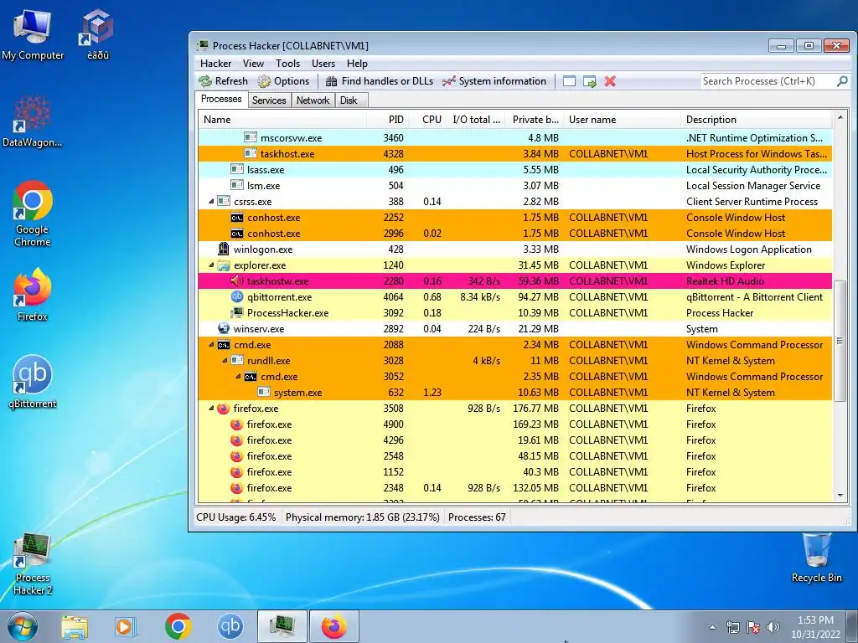Click the Processes: 67 status entry
The height and width of the screenshot is (643, 858).
(x=477, y=517)
